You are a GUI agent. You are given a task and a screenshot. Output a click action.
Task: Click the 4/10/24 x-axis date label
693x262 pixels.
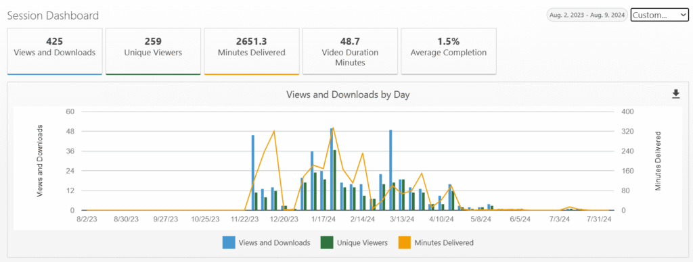[x=442, y=219]
